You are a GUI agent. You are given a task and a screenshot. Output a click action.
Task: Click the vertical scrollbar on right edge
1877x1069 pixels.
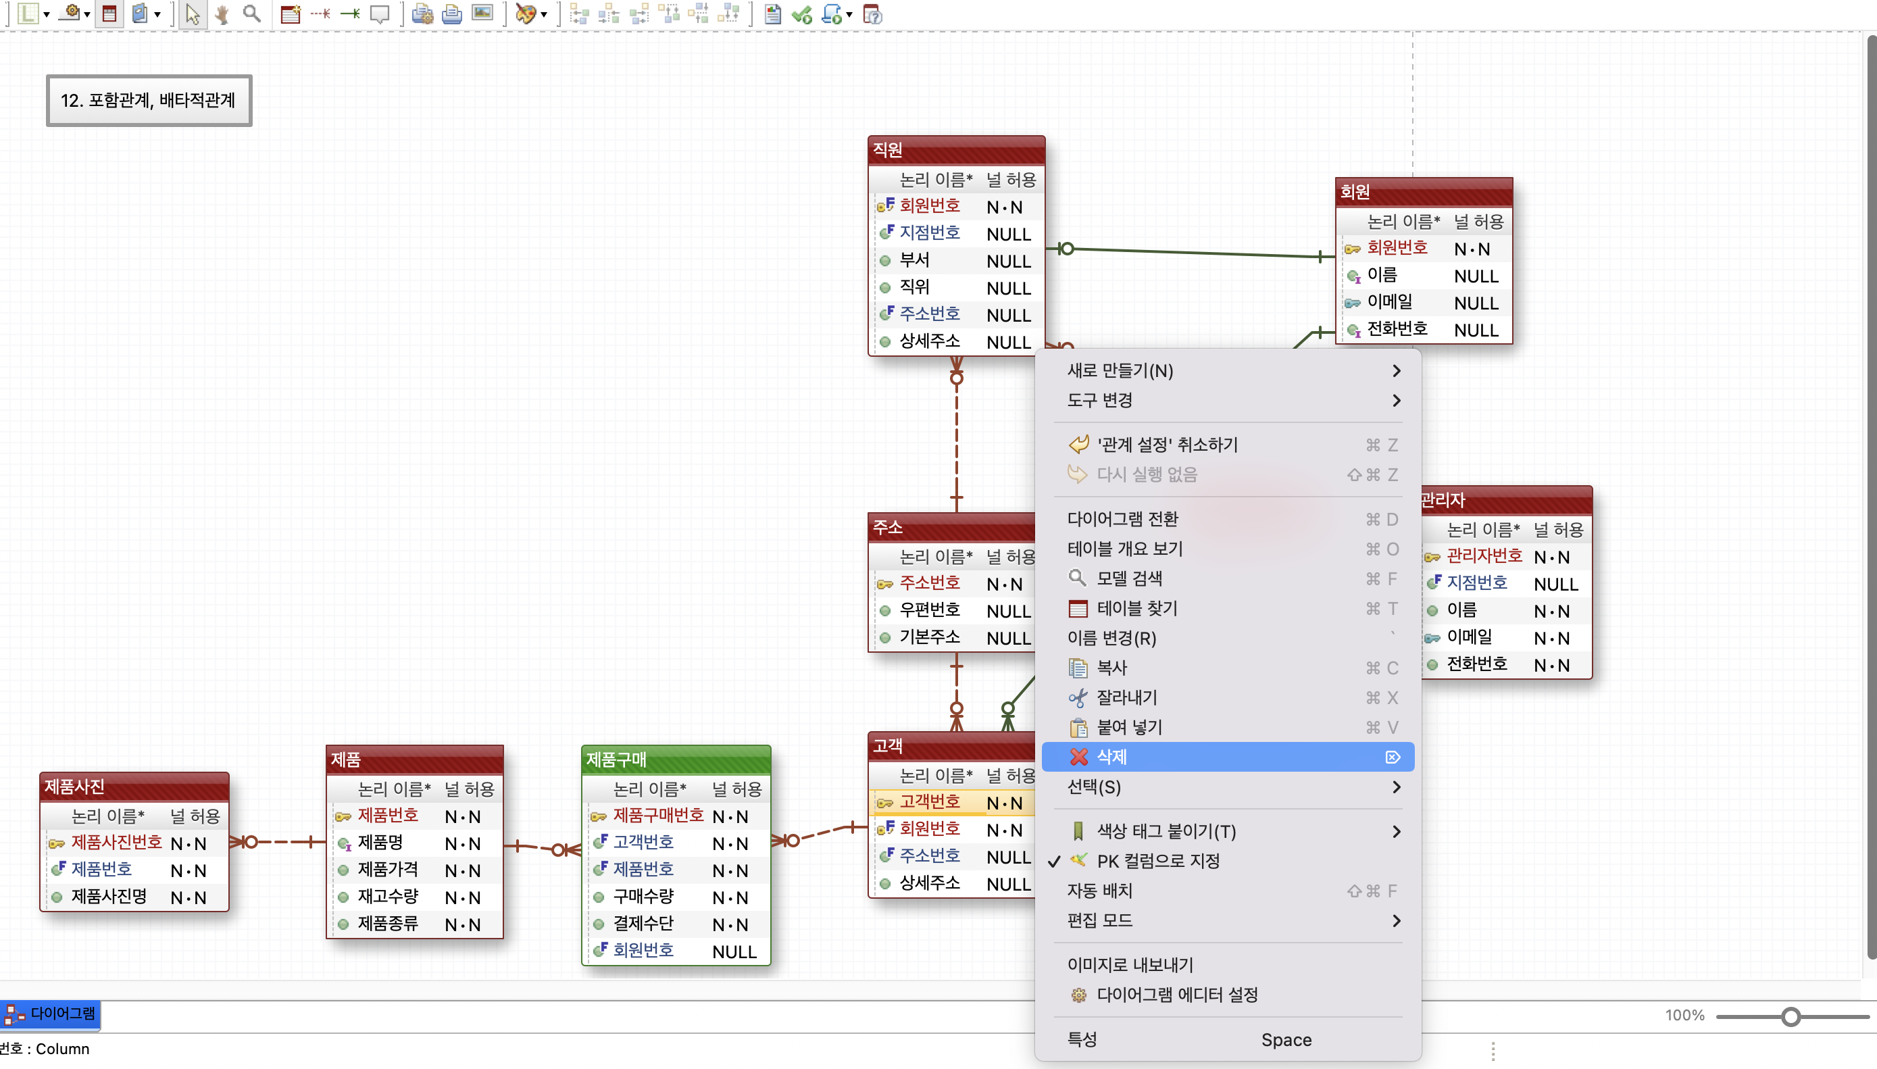coord(1870,496)
